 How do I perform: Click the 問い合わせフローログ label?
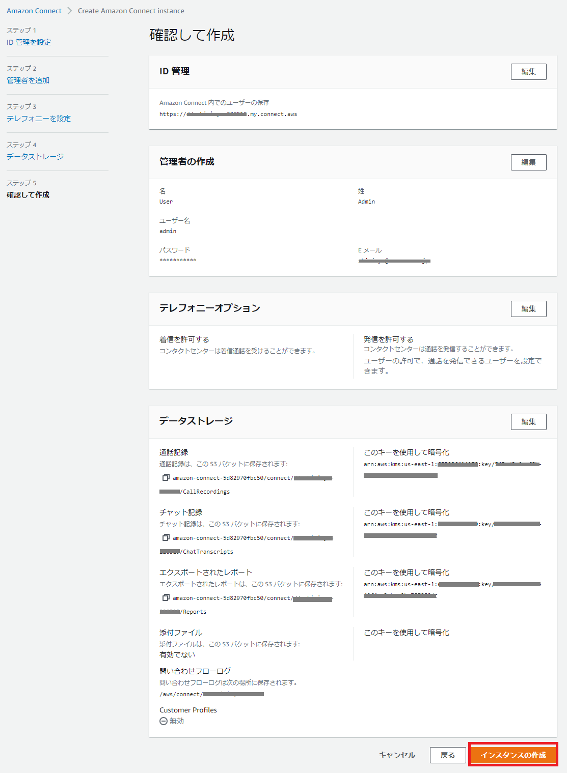(195, 671)
